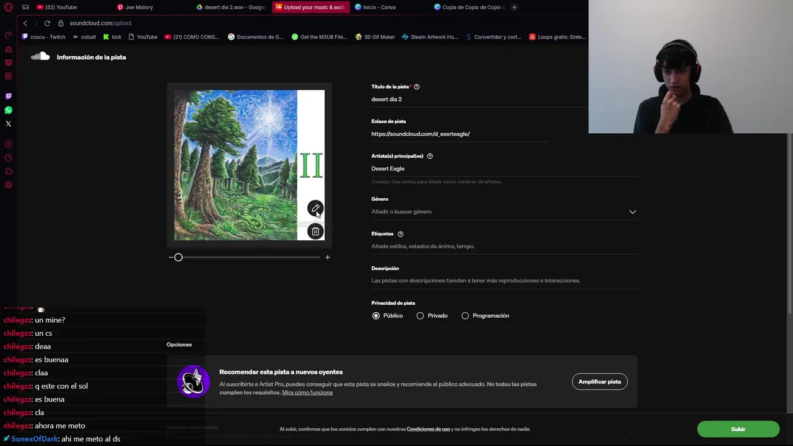
Task: Reload the SoundCloud upload page
Action: click(x=46, y=23)
